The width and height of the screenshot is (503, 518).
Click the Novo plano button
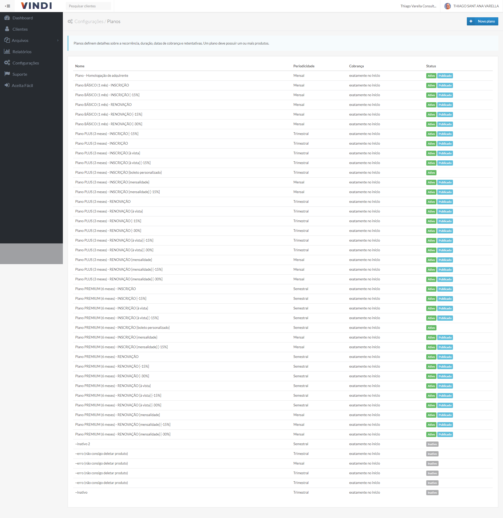(x=482, y=21)
